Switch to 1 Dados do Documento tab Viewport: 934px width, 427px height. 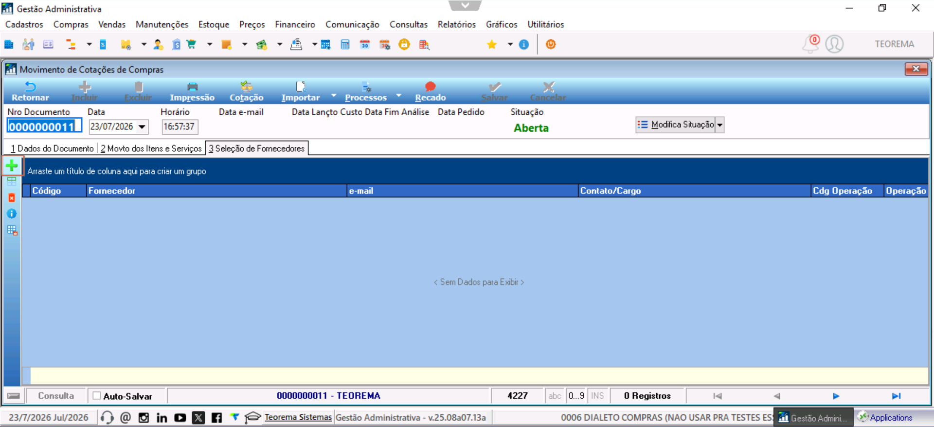coord(52,148)
